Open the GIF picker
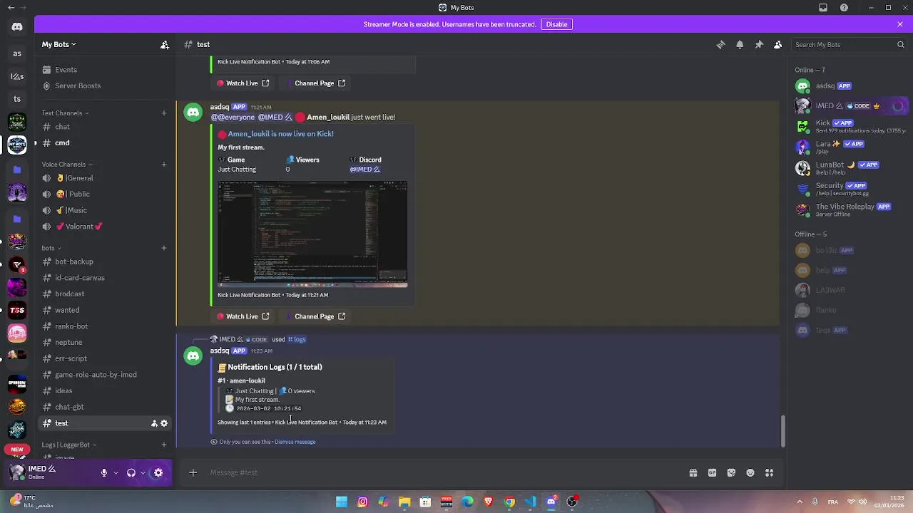The width and height of the screenshot is (913, 513). (x=712, y=472)
